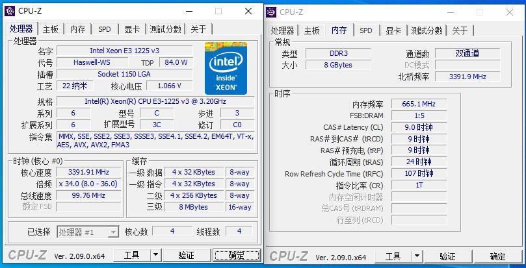Screen dimensions: 526x268
Task: Click the bus speed value 99.76 MHz
Action: click(x=88, y=195)
